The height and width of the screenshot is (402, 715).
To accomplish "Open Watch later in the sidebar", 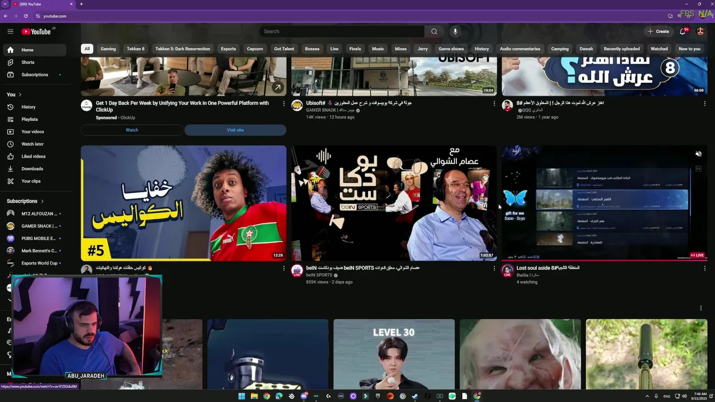I will coord(34,143).
